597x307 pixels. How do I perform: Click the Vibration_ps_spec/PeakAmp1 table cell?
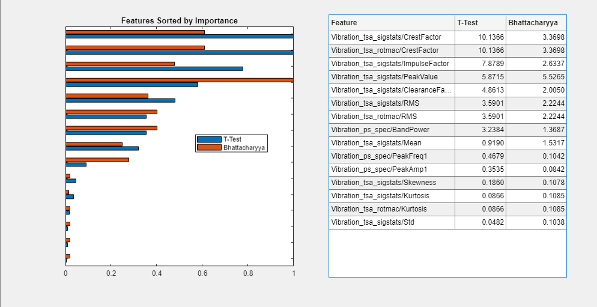tap(391, 169)
